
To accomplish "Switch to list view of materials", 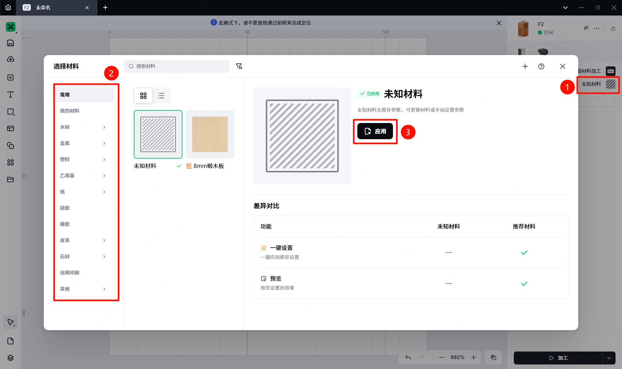I will [x=161, y=95].
